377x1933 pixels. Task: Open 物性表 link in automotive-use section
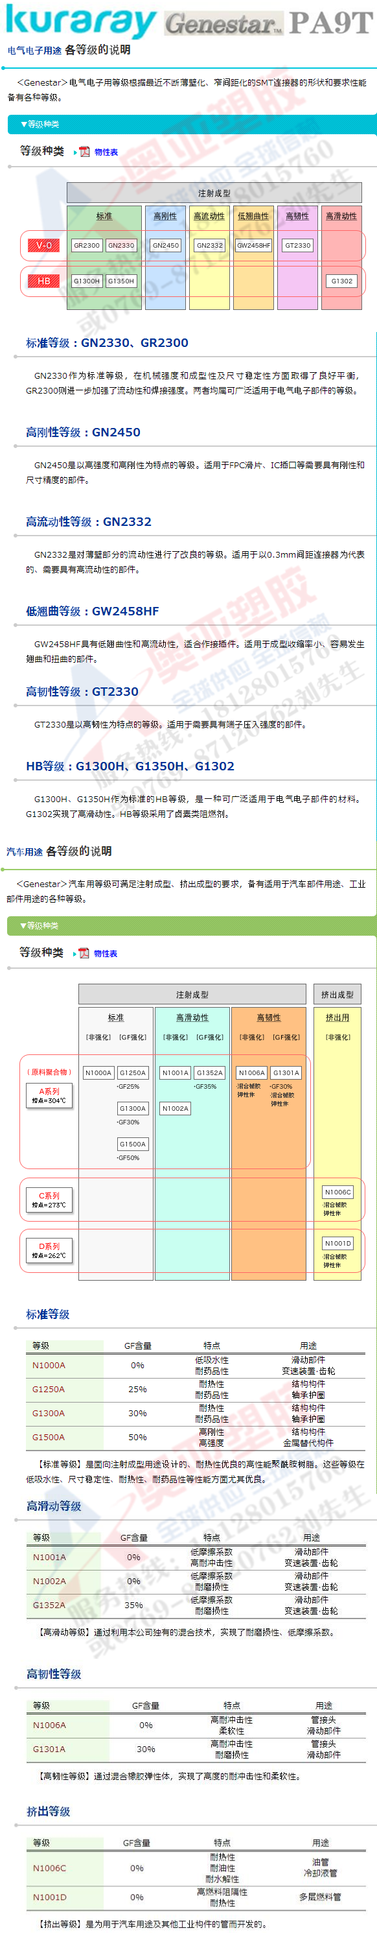pyautogui.click(x=105, y=955)
